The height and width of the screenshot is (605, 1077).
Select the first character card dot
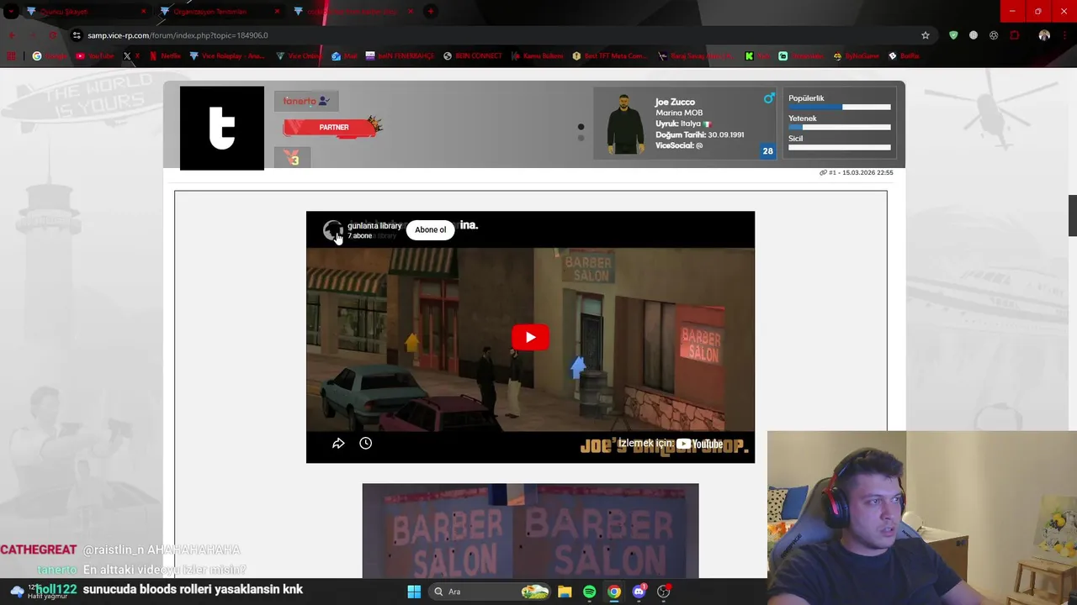pos(581,127)
